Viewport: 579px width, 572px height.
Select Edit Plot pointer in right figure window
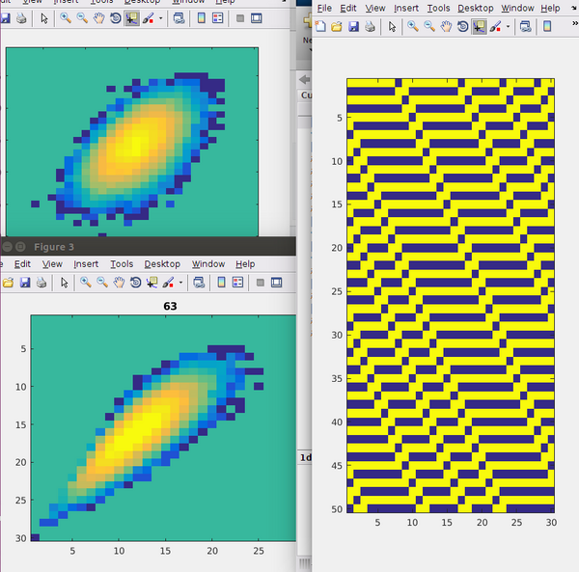point(392,27)
